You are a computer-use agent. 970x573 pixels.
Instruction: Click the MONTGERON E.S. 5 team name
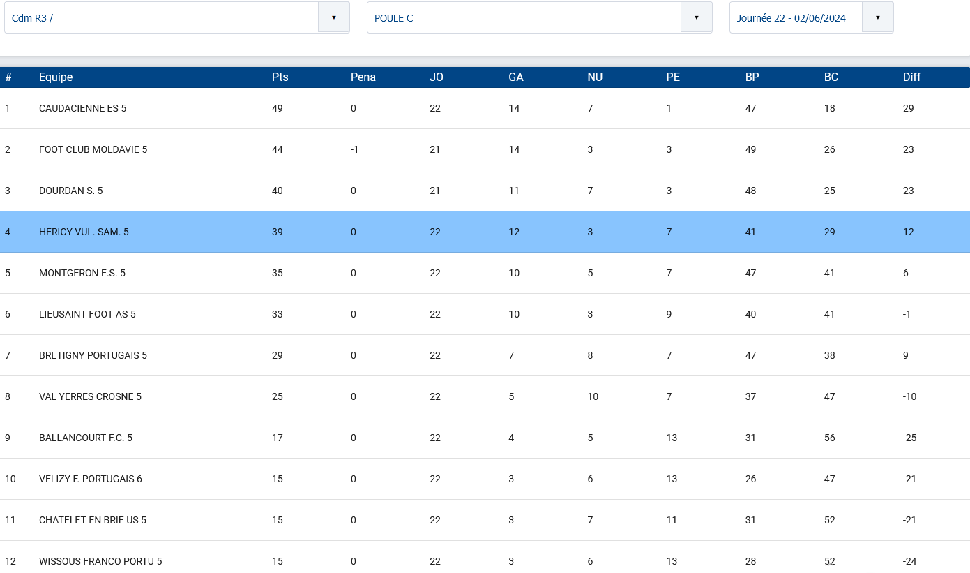coord(82,273)
